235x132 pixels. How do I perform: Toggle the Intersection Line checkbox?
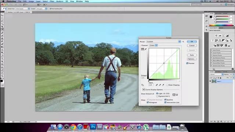[x=165, y=102]
